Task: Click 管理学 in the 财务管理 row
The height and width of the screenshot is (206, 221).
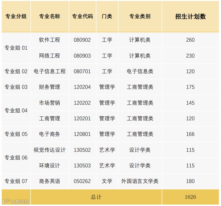Action: click(107, 87)
